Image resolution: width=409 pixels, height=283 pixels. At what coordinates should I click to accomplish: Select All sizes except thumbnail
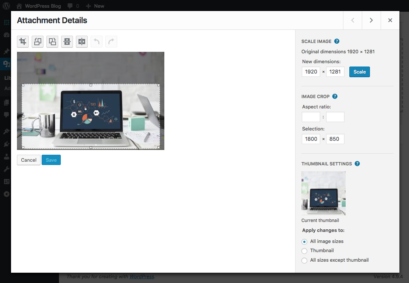[304, 260]
